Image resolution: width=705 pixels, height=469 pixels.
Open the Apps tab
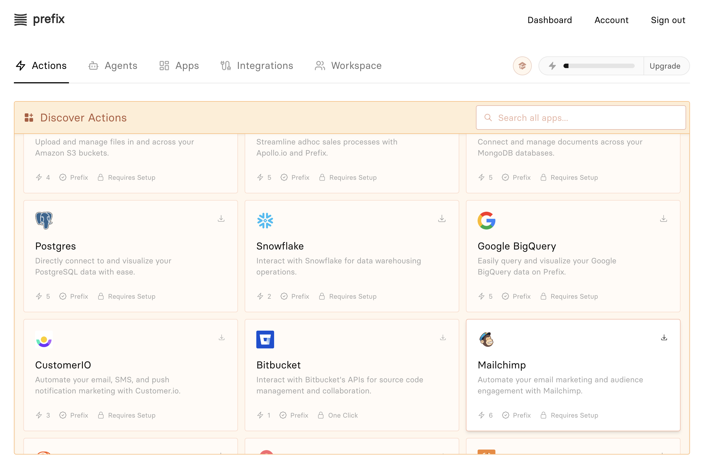(x=179, y=66)
